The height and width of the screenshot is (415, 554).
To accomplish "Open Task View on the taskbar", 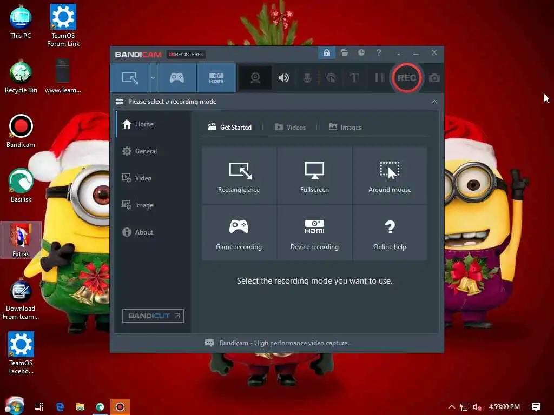I will 39,407.
